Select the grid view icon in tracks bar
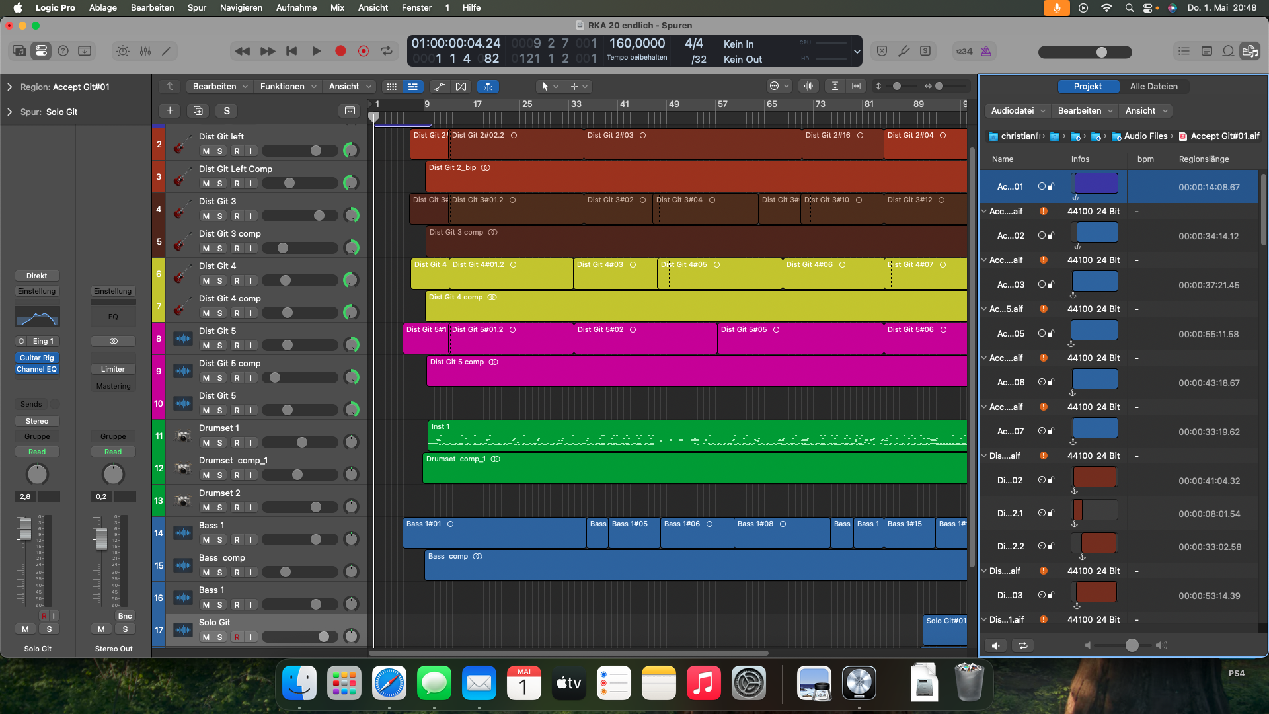 pos(392,87)
